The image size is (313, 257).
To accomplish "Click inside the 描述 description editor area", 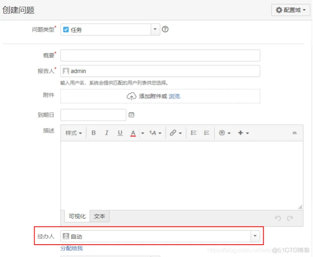I will 182,175.
